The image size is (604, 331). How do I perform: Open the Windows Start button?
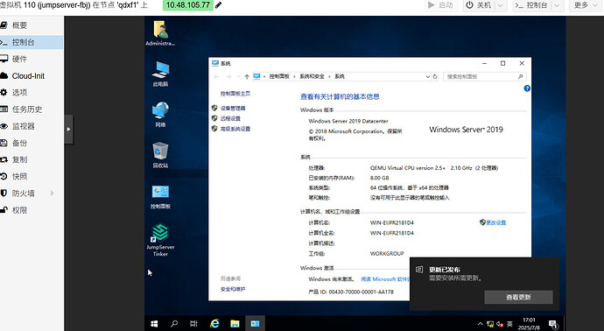coord(154,324)
